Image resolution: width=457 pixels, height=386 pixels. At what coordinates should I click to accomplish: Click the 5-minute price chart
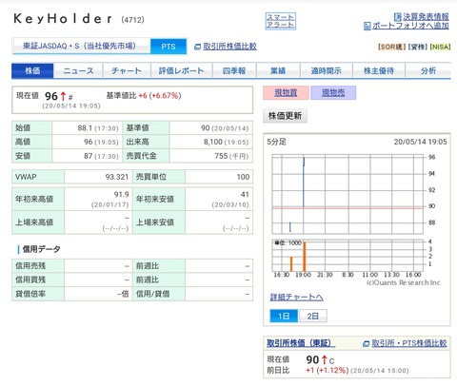click(348, 194)
